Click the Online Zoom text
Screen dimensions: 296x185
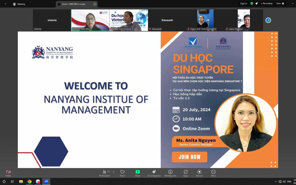click(x=196, y=129)
